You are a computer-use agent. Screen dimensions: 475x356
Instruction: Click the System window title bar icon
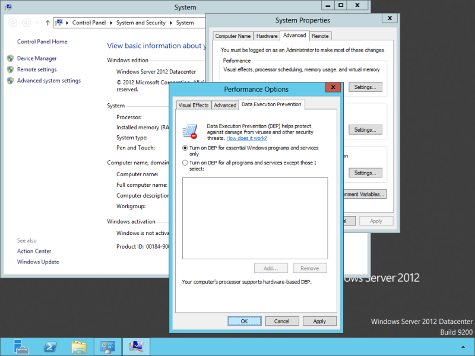tap(8, 7)
